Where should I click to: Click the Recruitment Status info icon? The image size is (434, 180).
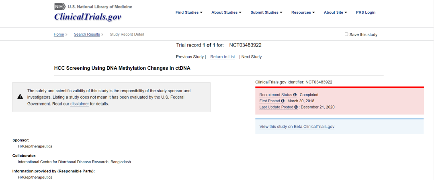point(295,95)
